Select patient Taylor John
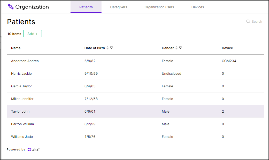 pos(20,111)
